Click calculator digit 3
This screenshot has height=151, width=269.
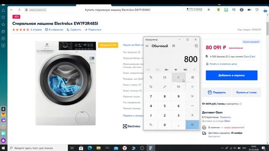point(178,115)
